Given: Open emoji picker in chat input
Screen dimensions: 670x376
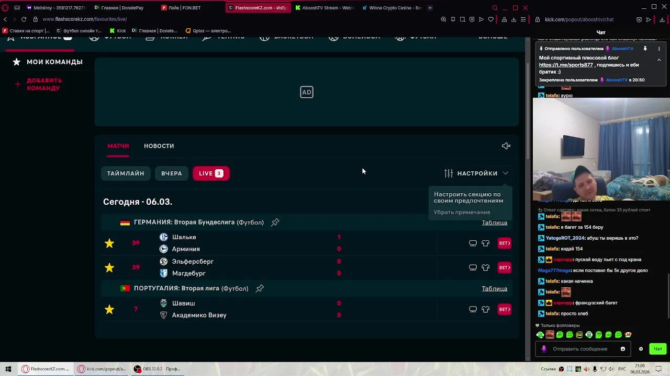Looking at the screenshot, I should point(623,349).
